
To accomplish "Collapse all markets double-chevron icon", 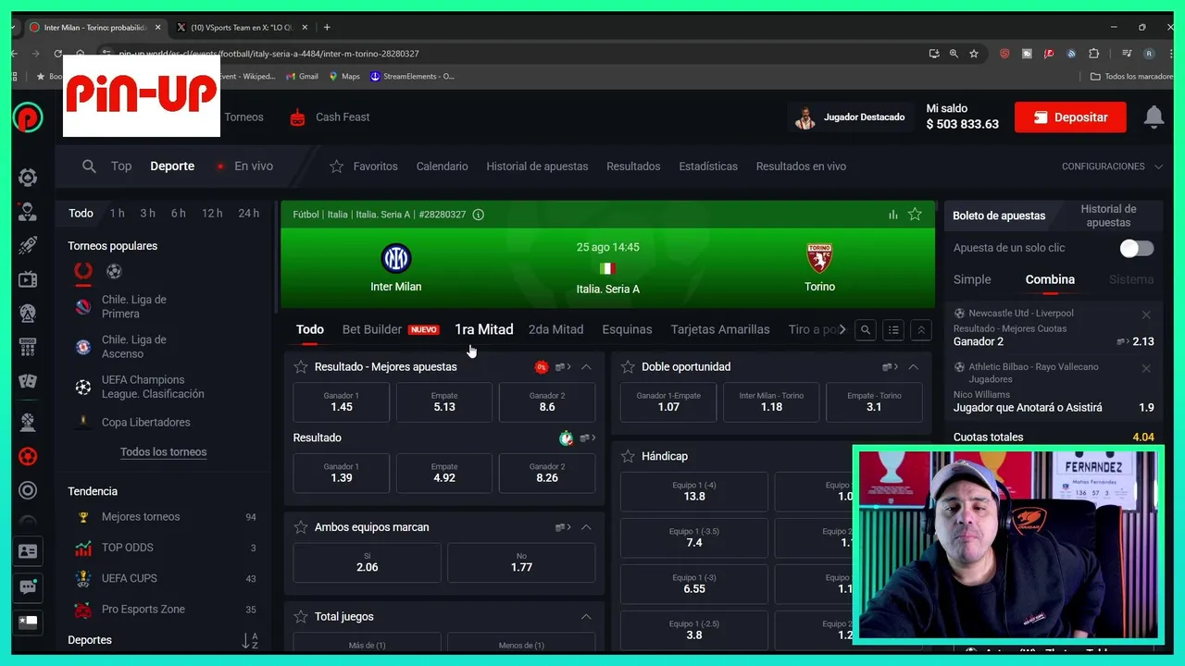I will [x=921, y=329].
